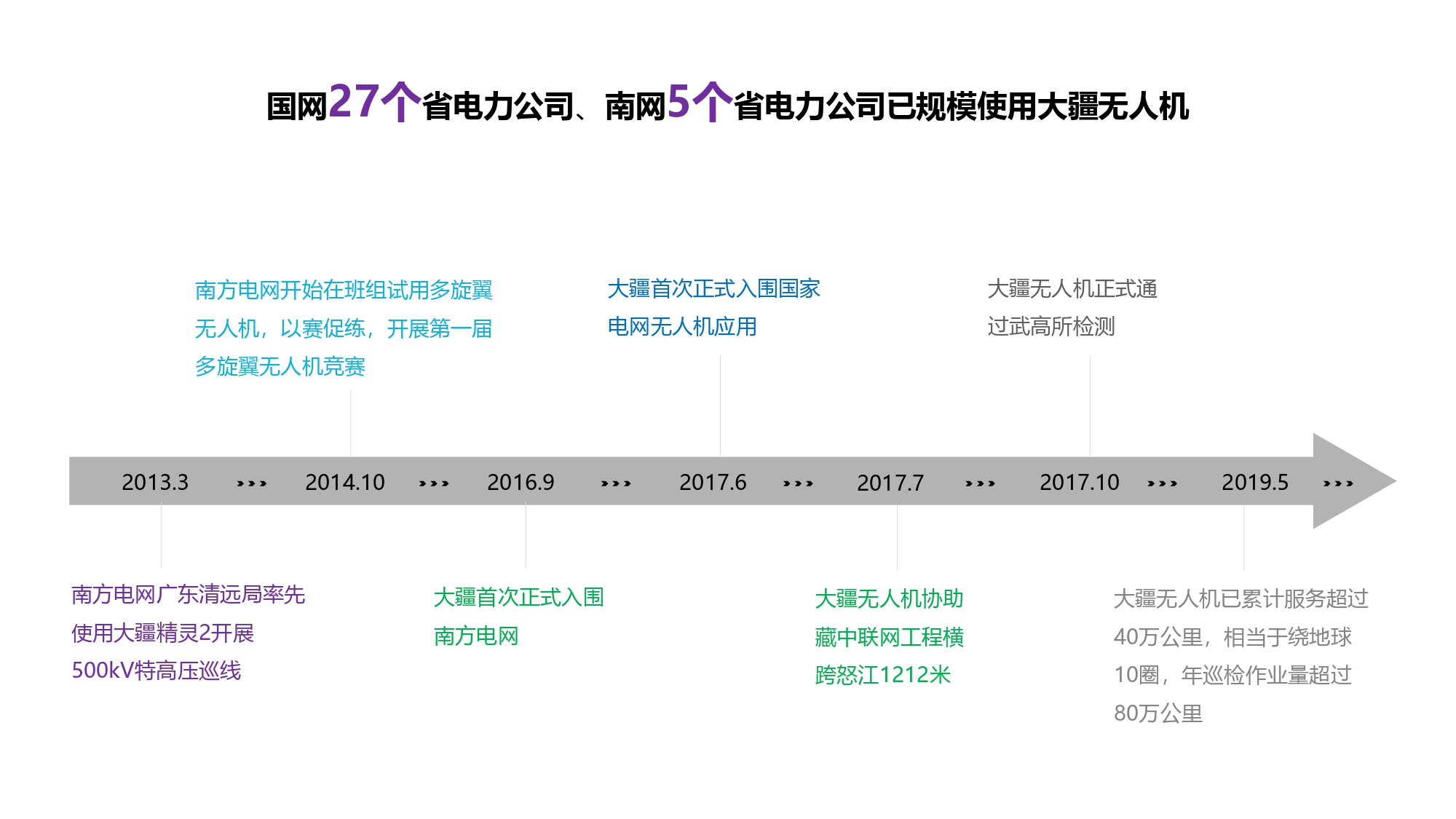Click the 2017.6 timeline date
The image size is (1456, 819).
click(713, 482)
